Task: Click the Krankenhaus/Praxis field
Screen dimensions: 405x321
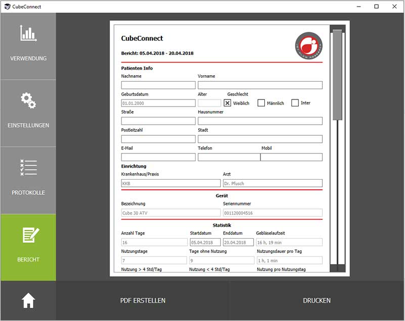Action: (x=170, y=183)
